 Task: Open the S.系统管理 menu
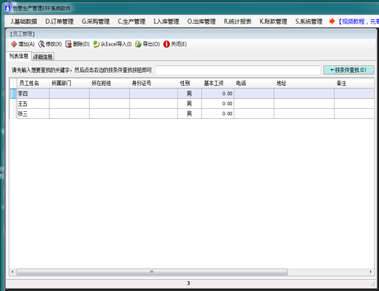[x=309, y=22]
